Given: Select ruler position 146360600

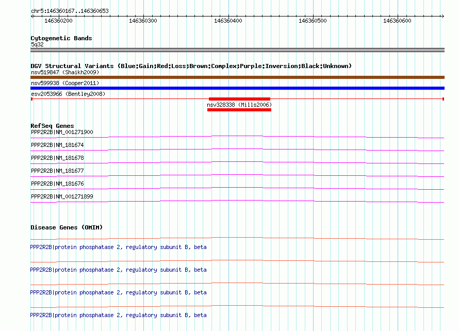Looking at the screenshot, I should (x=397, y=21).
